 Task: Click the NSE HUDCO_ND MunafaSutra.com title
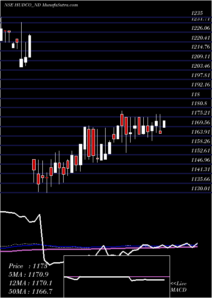point(41,5)
